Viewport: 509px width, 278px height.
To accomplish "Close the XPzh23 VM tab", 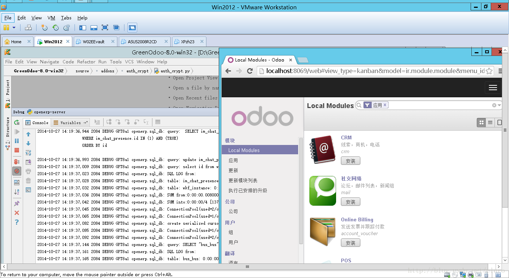I will pyautogui.click(x=202, y=42).
